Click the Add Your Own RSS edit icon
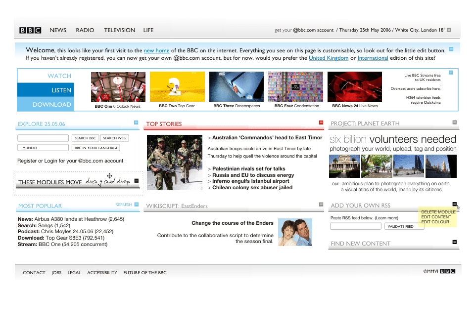 [454, 204]
